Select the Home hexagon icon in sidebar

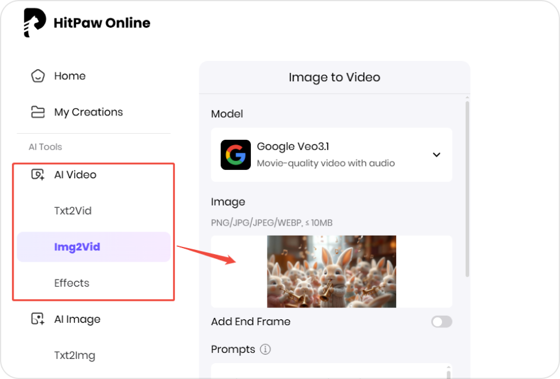[38, 76]
